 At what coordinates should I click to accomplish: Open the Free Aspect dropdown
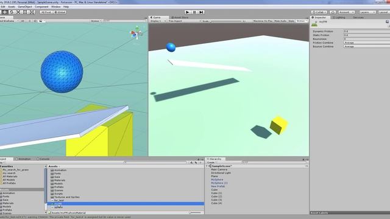(184, 21)
